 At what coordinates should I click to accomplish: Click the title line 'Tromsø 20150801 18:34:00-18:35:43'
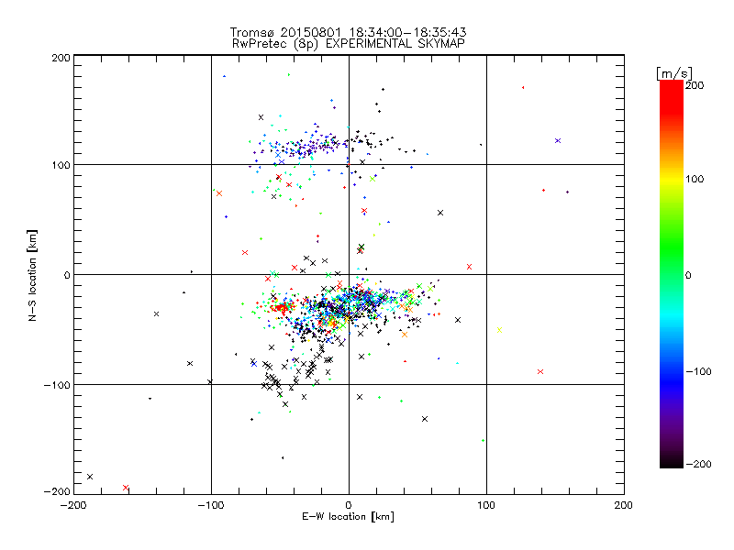point(348,32)
